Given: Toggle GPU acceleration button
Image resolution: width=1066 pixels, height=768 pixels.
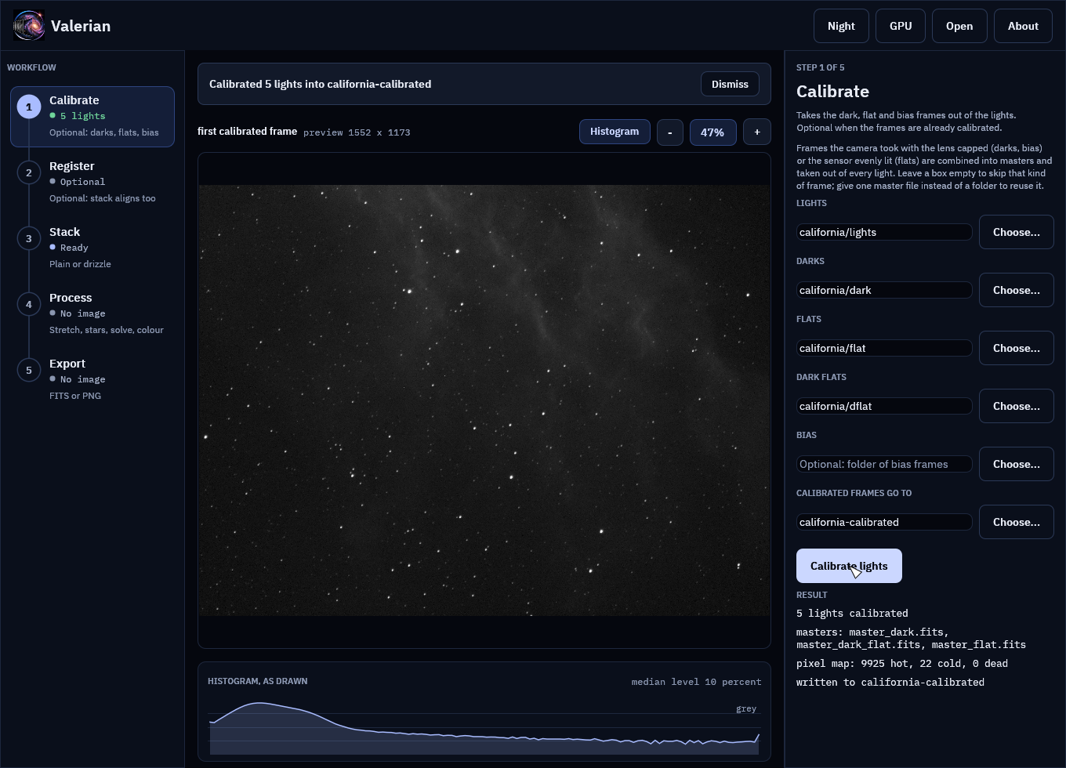Looking at the screenshot, I should click(x=901, y=26).
